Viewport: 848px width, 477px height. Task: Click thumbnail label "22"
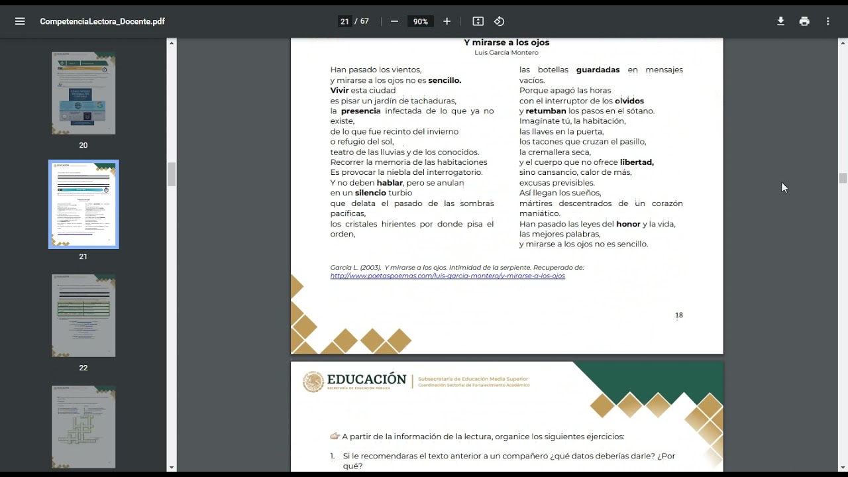[x=83, y=368]
